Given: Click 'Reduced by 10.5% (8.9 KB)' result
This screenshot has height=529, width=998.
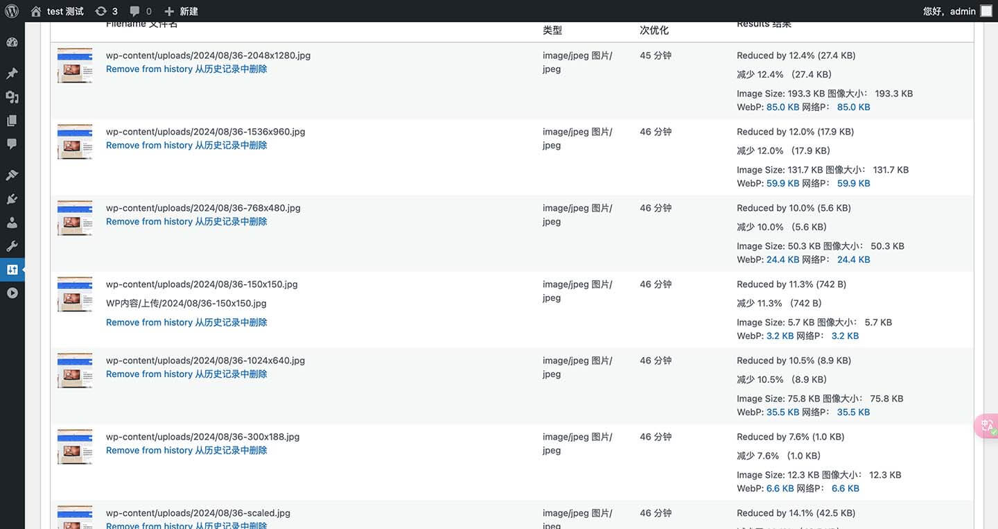Looking at the screenshot, I should point(794,361).
